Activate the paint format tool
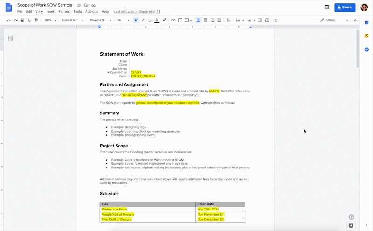The width and height of the screenshot is (373, 231). coord(36,20)
